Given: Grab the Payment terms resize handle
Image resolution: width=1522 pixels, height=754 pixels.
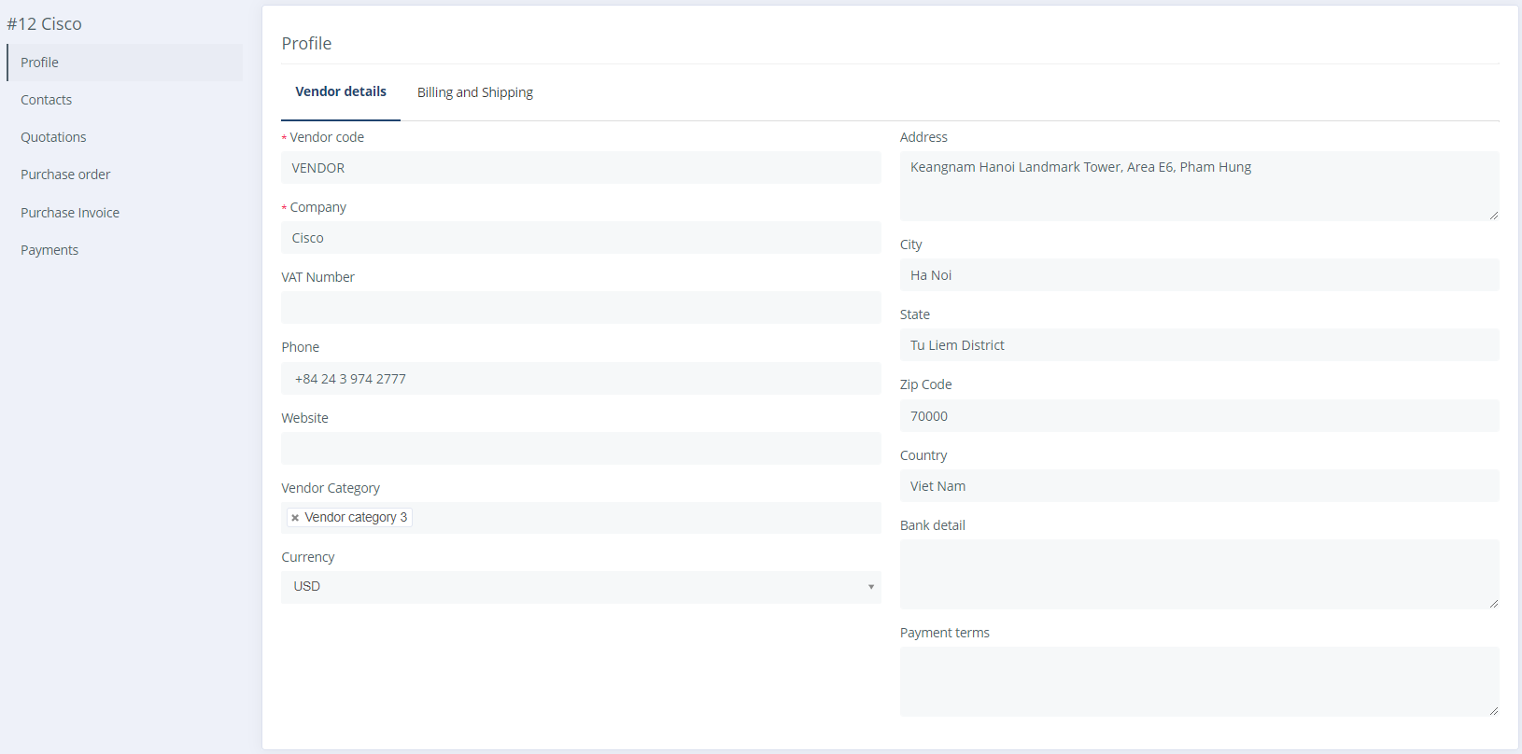Looking at the screenshot, I should click(x=1494, y=711).
